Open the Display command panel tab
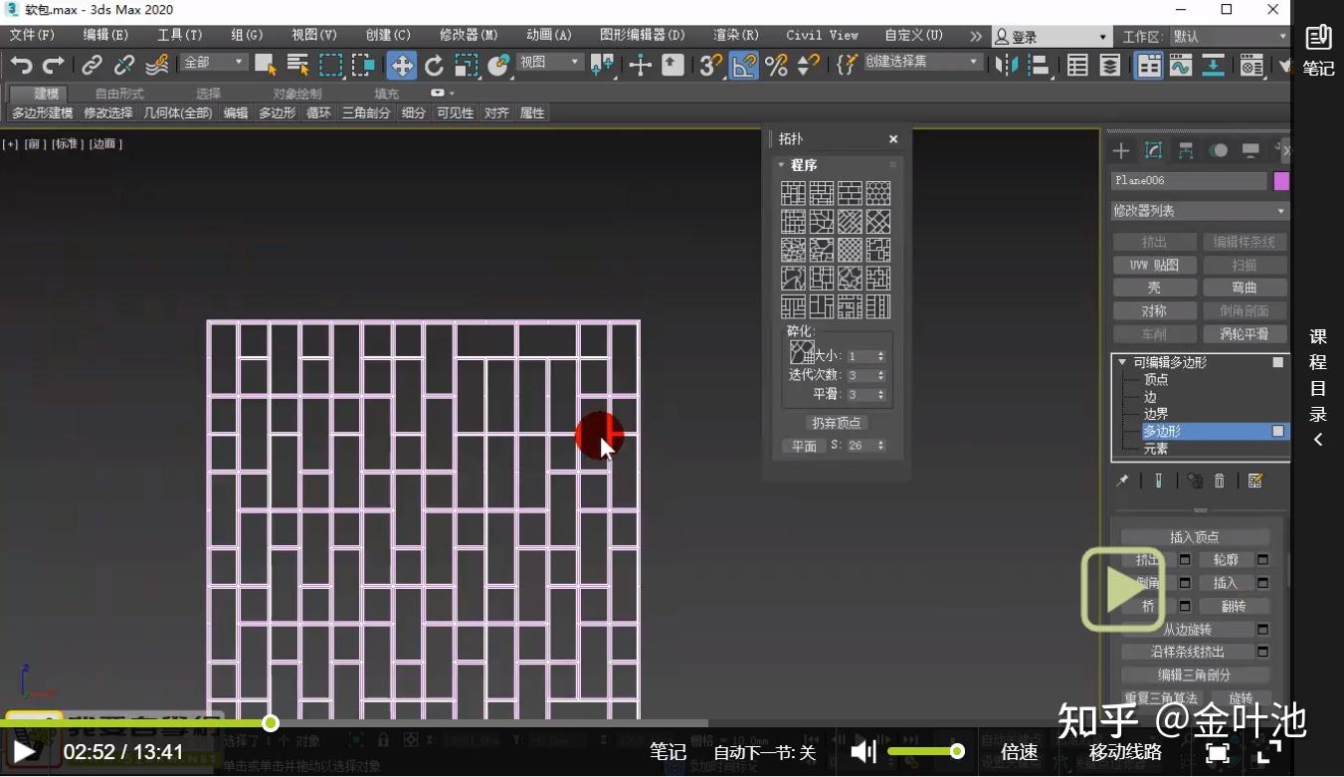Viewport: 1344px width, 777px height. (x=1250, y=151)
